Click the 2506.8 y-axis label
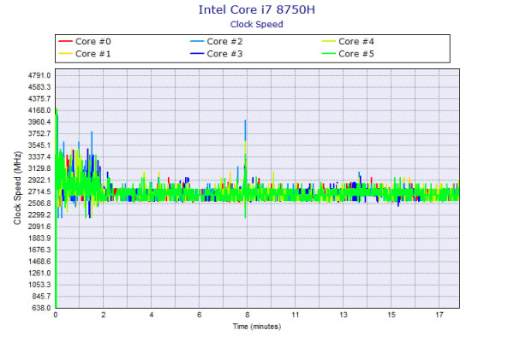This screenshot has width=514, height=342. [x=39, y=203]
